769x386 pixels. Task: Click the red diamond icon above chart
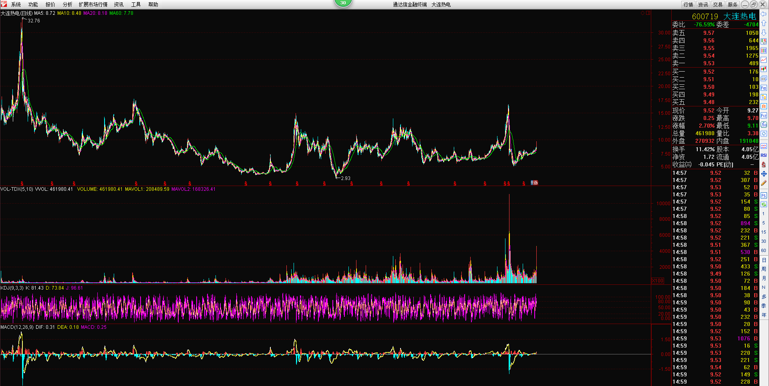(643, 13)
